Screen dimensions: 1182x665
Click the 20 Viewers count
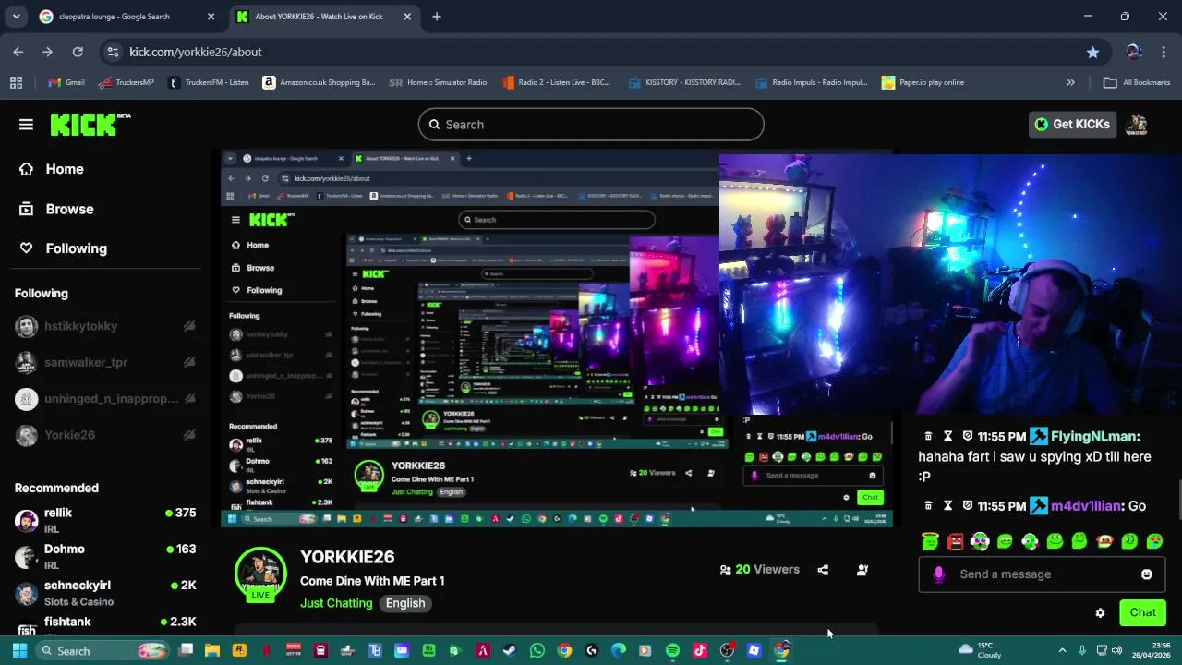coord(759,570)
